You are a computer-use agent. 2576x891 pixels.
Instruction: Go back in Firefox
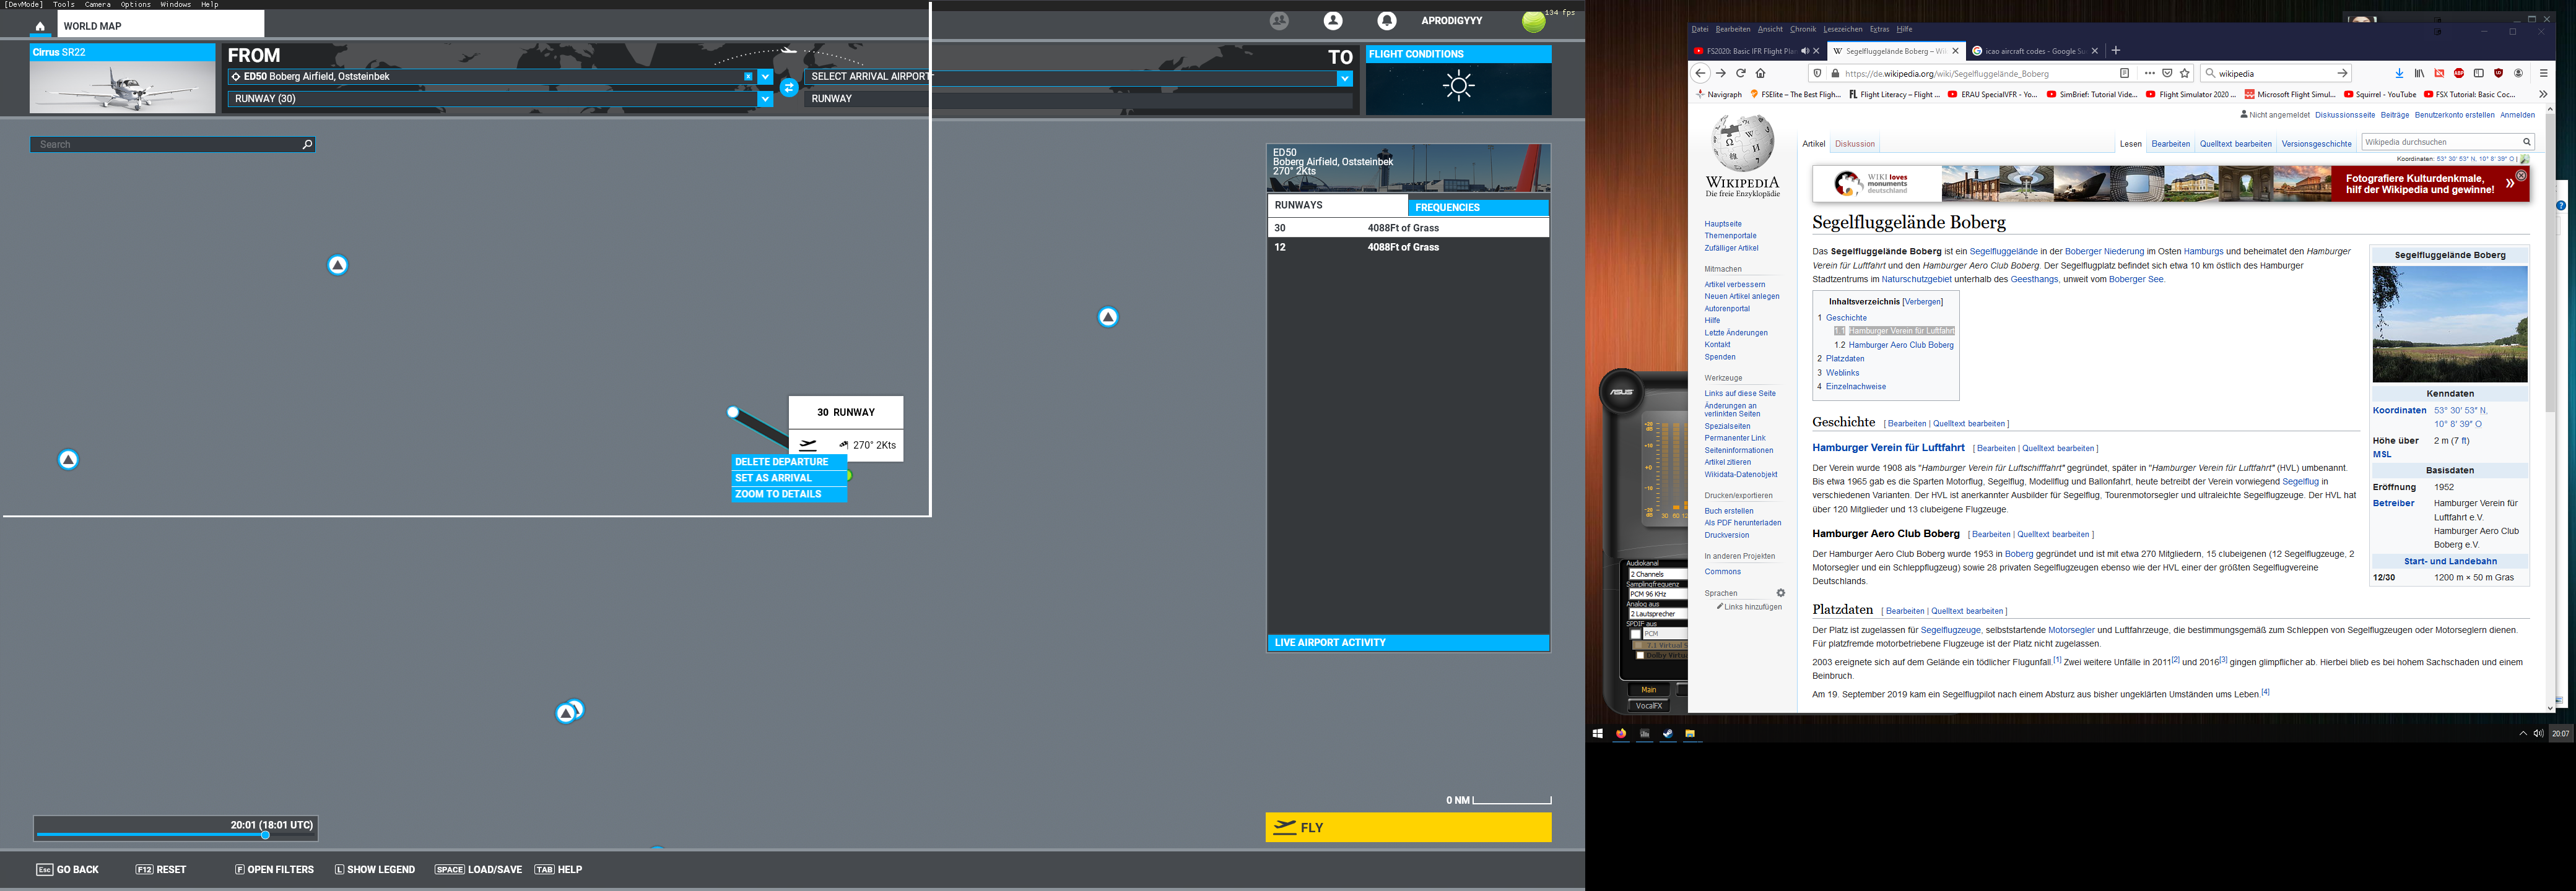1700,73
